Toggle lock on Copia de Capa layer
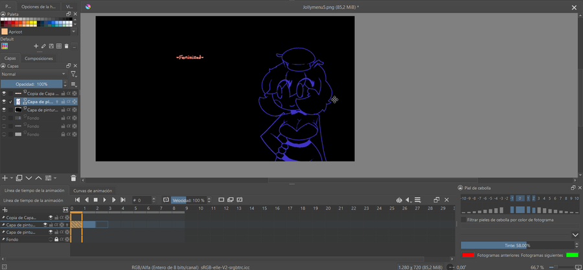The height and width of the screenshot is (270, 583). tap(63, 94)
